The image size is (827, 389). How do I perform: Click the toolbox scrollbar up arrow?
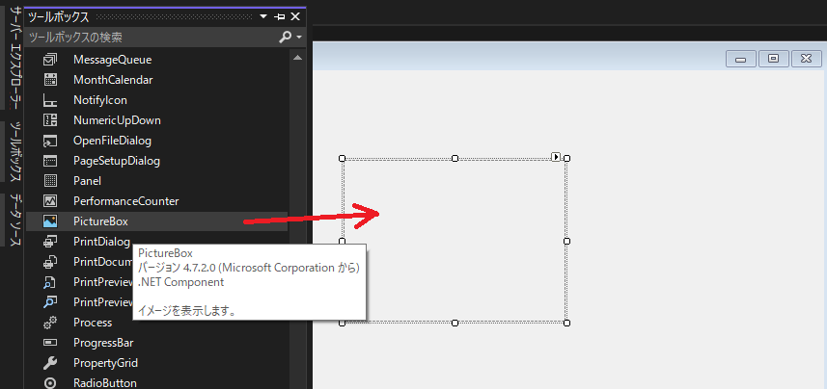297,57
